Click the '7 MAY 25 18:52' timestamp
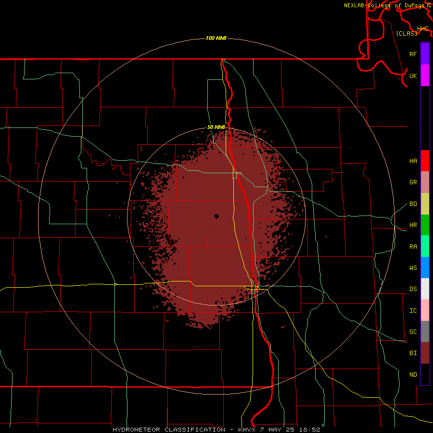 click(x=290, y=430)
